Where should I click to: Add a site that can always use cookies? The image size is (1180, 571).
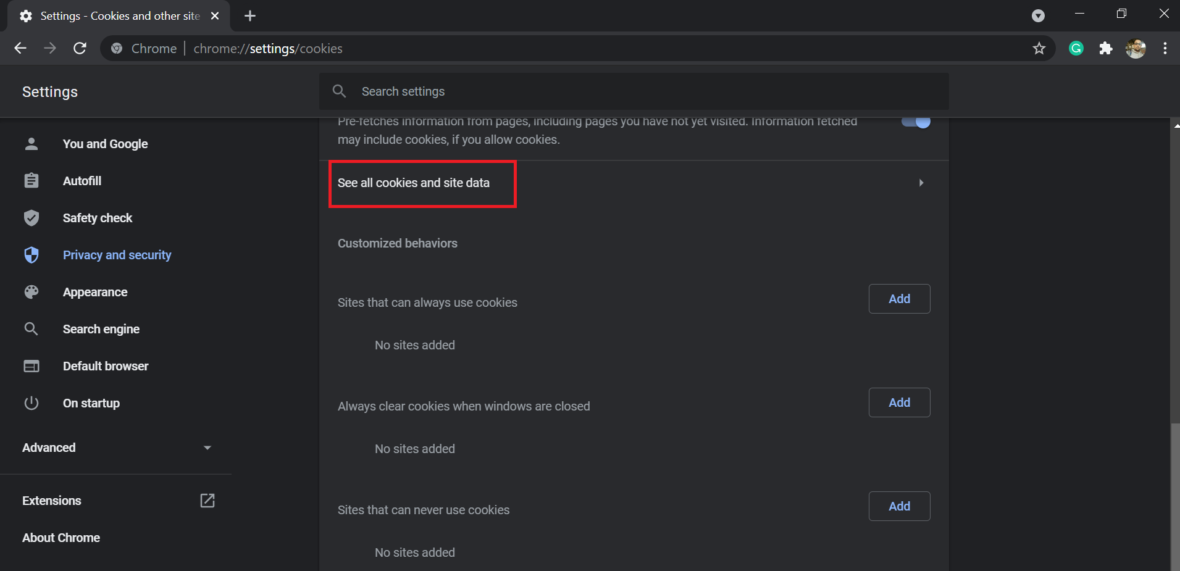click(899, 298)
